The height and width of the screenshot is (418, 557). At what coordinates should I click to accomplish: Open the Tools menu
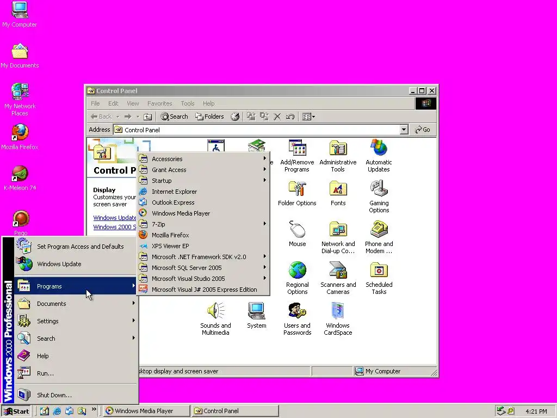(188, 103)
